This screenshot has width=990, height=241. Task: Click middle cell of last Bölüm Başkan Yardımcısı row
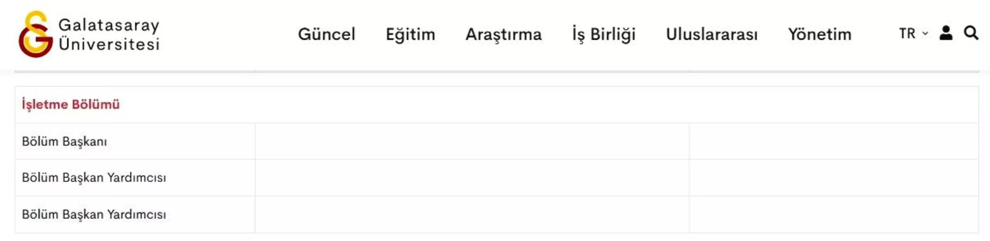[472, 215]
